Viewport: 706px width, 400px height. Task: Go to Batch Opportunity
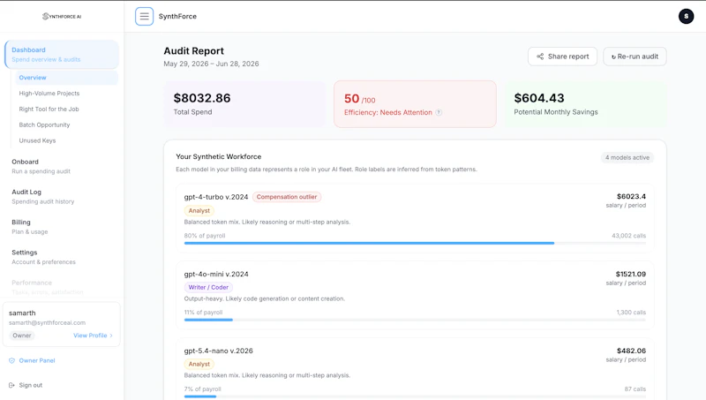(x=44, y=125)
